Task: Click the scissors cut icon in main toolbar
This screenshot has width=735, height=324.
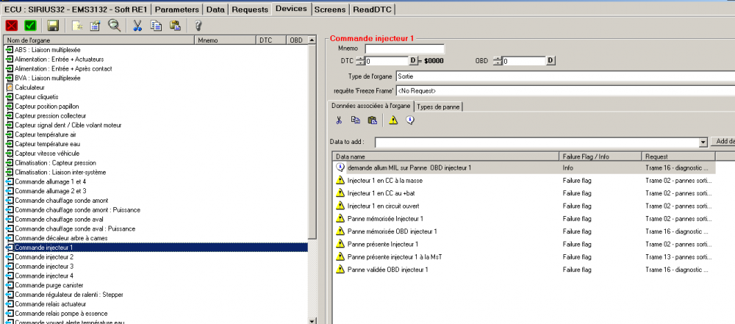Action: pyautogui.click(x=137, y=25)
